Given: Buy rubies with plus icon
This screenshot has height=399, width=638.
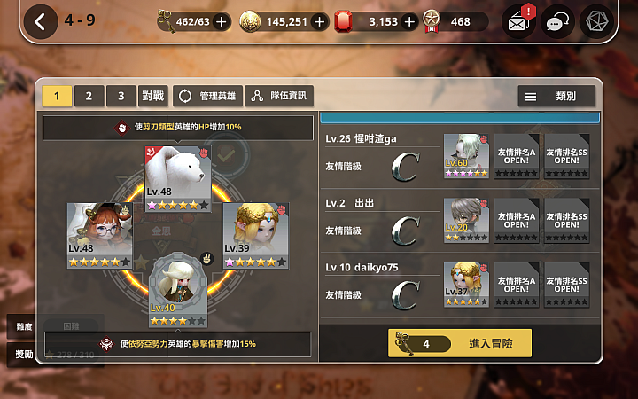Looking at the screenshot, I should click(409, 21).
